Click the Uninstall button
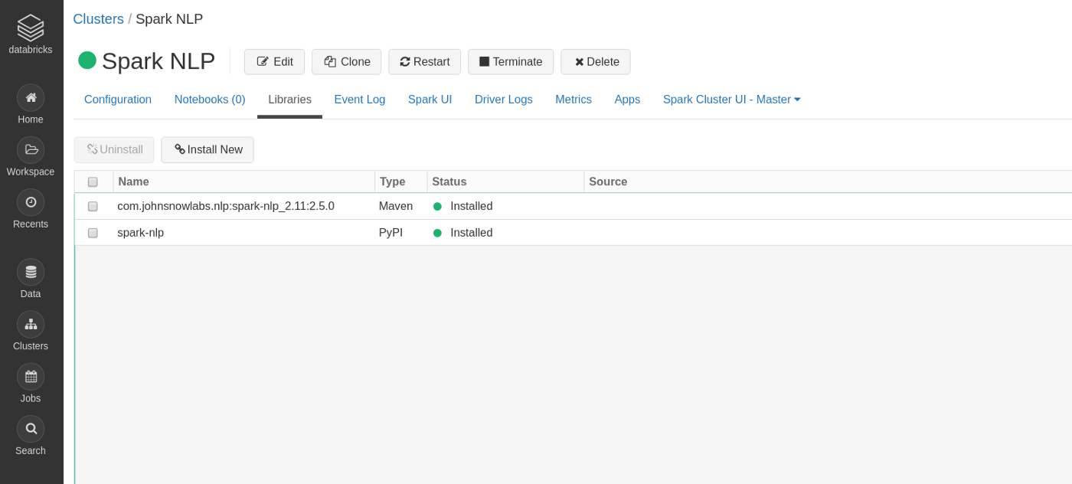The width and height of the screenshot is (1072, 484). [x=114, y=150]
